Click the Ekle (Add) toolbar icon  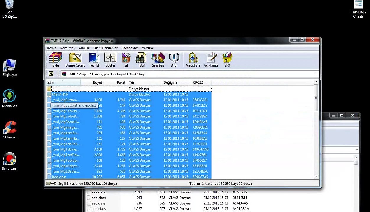click(56, 60)
